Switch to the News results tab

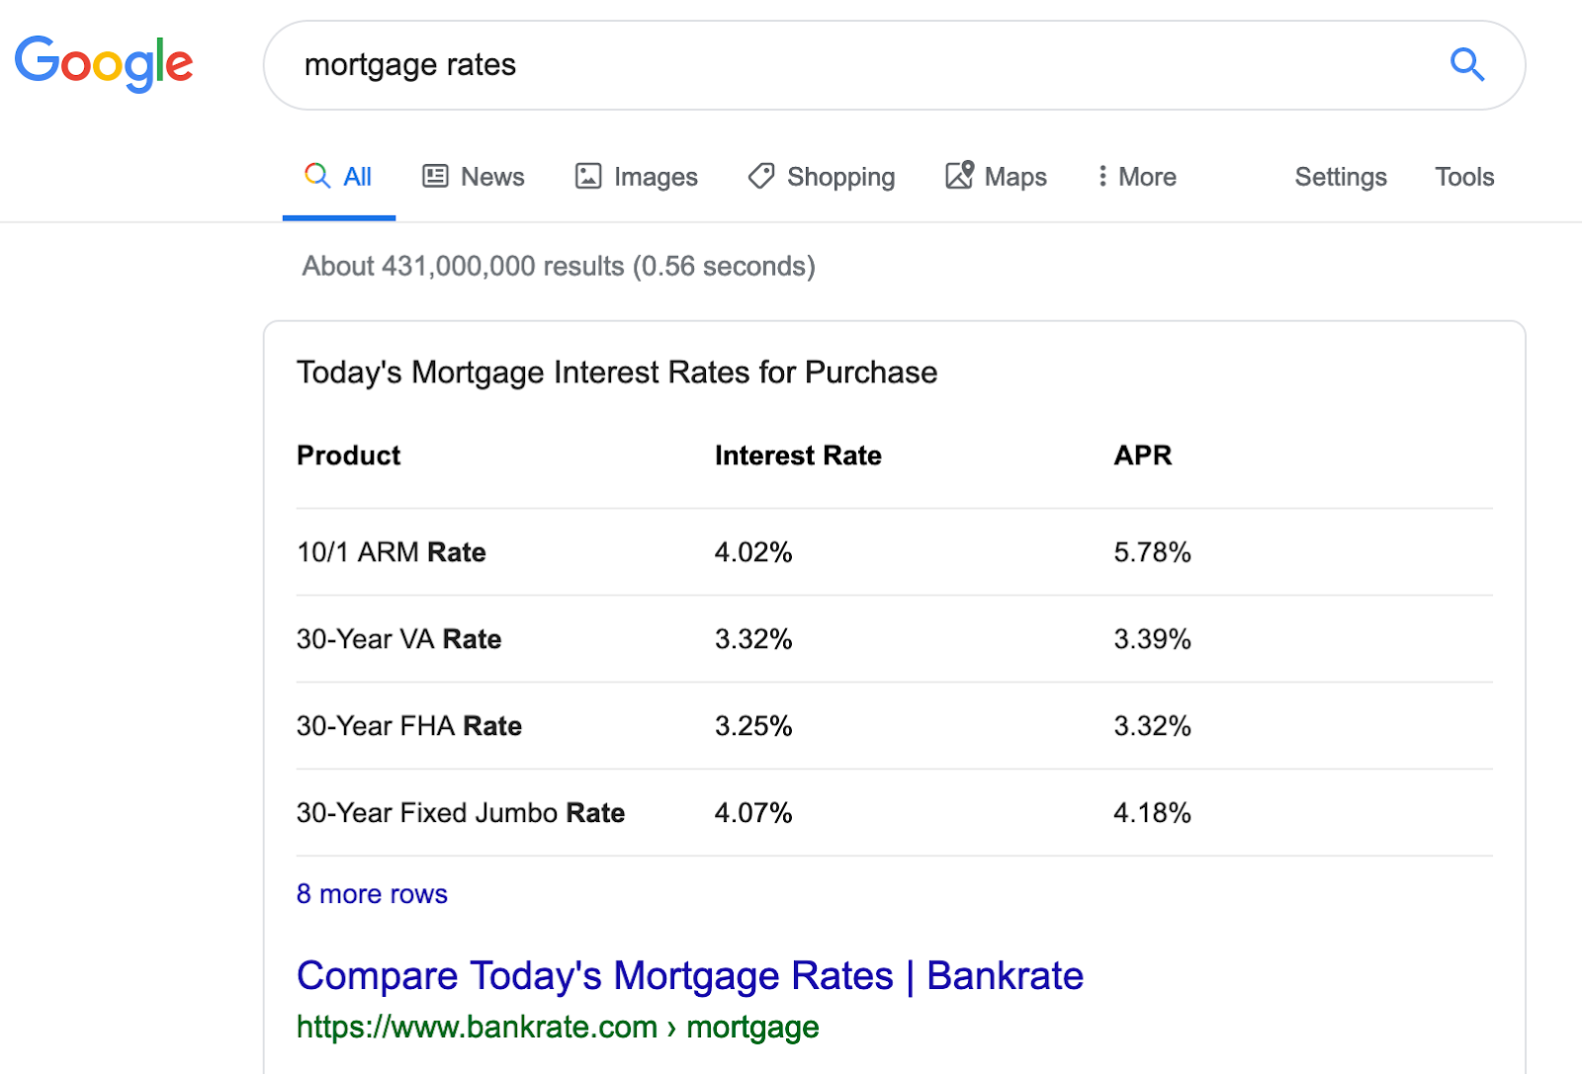pos(492,177)
